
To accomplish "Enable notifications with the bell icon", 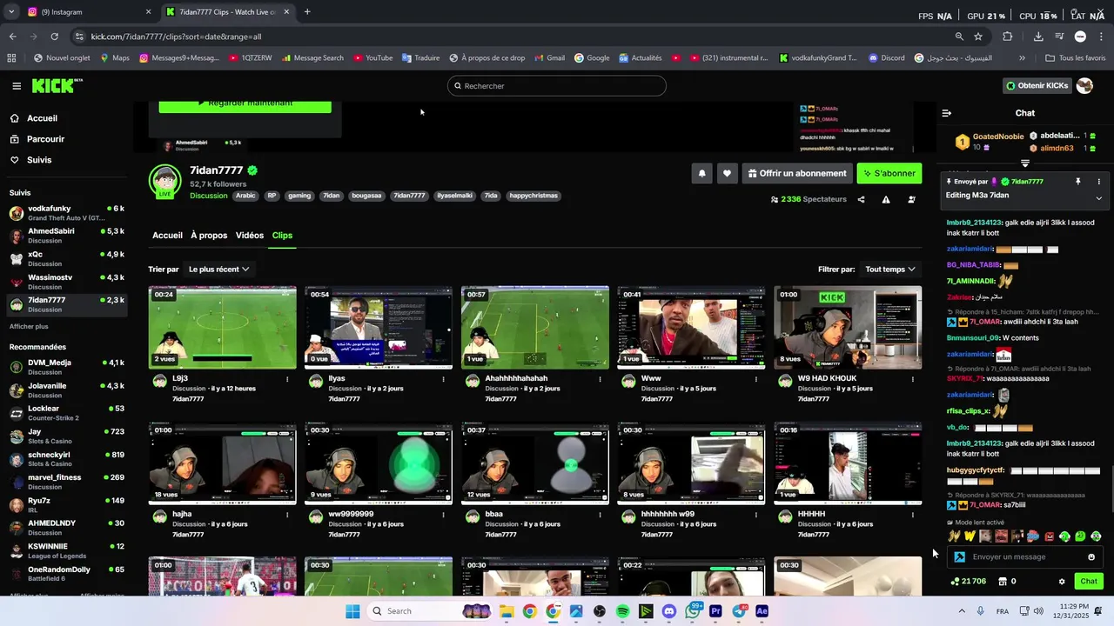I will [701, 173].
